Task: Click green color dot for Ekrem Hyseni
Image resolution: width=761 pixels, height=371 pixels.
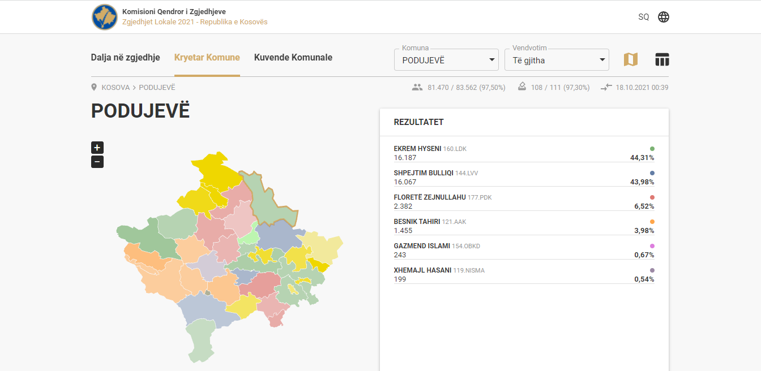Action: pos(652,149)
